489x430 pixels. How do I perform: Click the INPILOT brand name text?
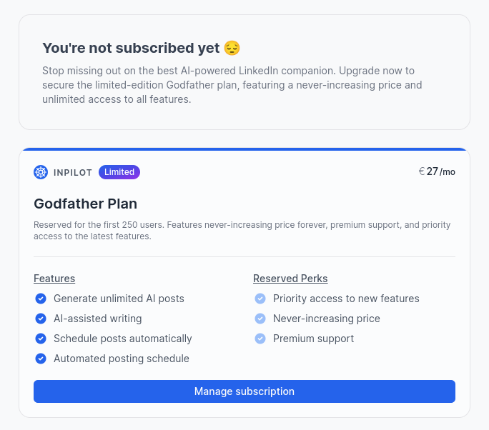73,172
